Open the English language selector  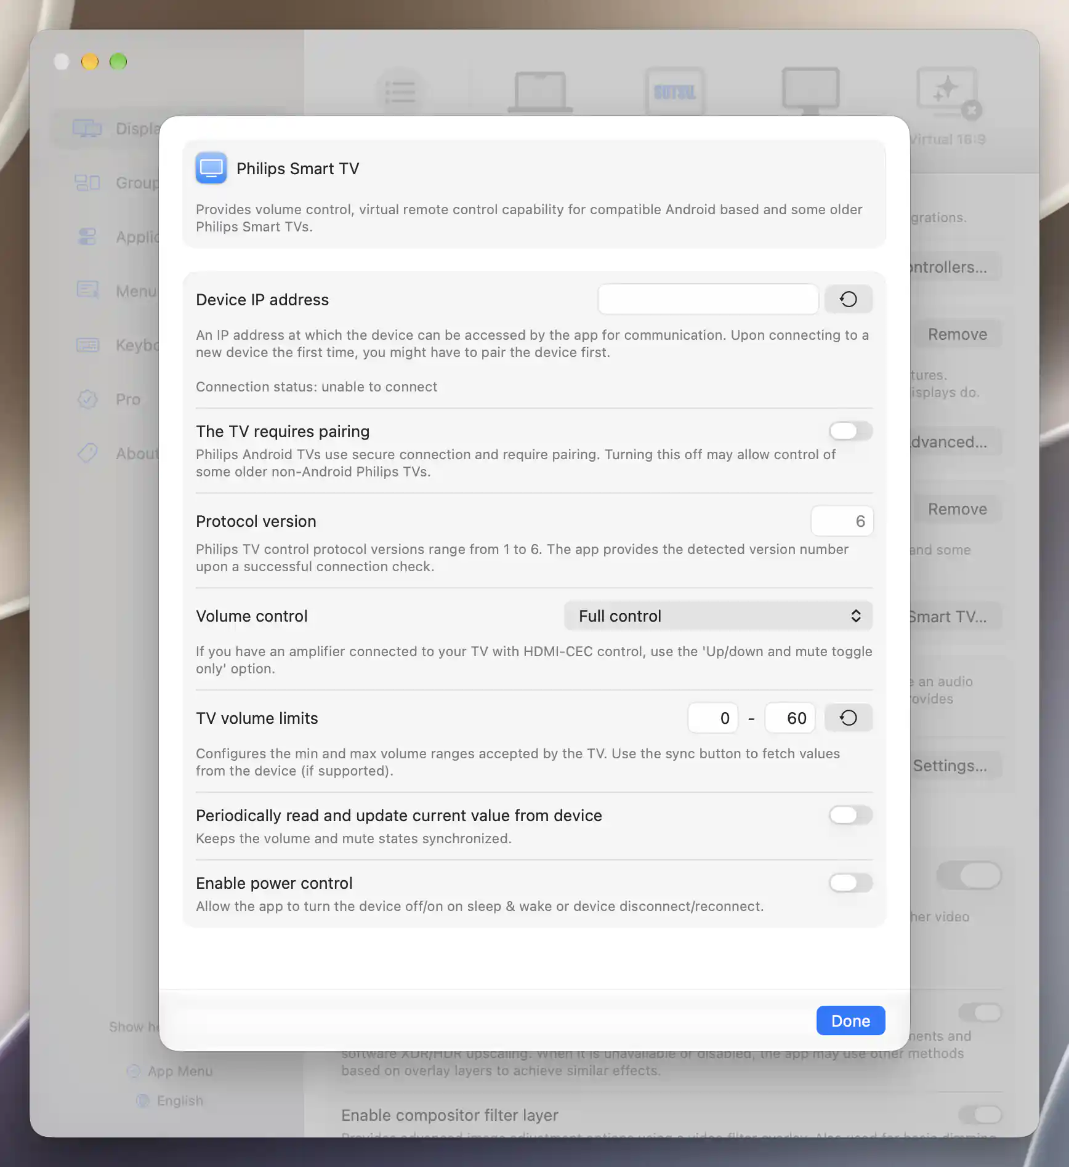pos(170,1101)
